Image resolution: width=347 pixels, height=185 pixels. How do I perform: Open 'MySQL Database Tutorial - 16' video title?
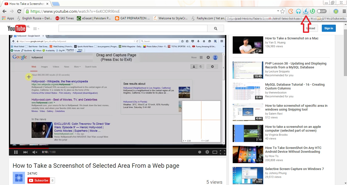295,86
